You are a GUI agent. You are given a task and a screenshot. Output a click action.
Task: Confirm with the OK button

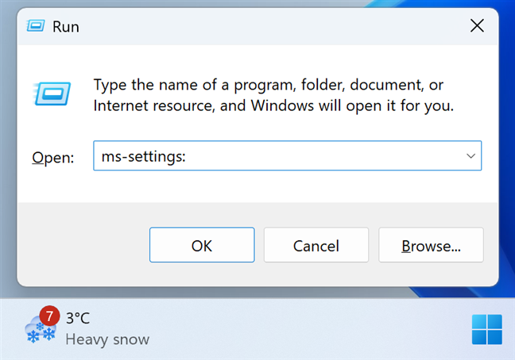coord(202,245)
